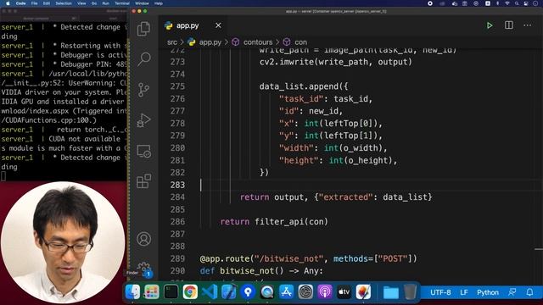Click the Spotlight search icon in menu bar
Viewport: 543px width, 305px height.
(517, 3)
